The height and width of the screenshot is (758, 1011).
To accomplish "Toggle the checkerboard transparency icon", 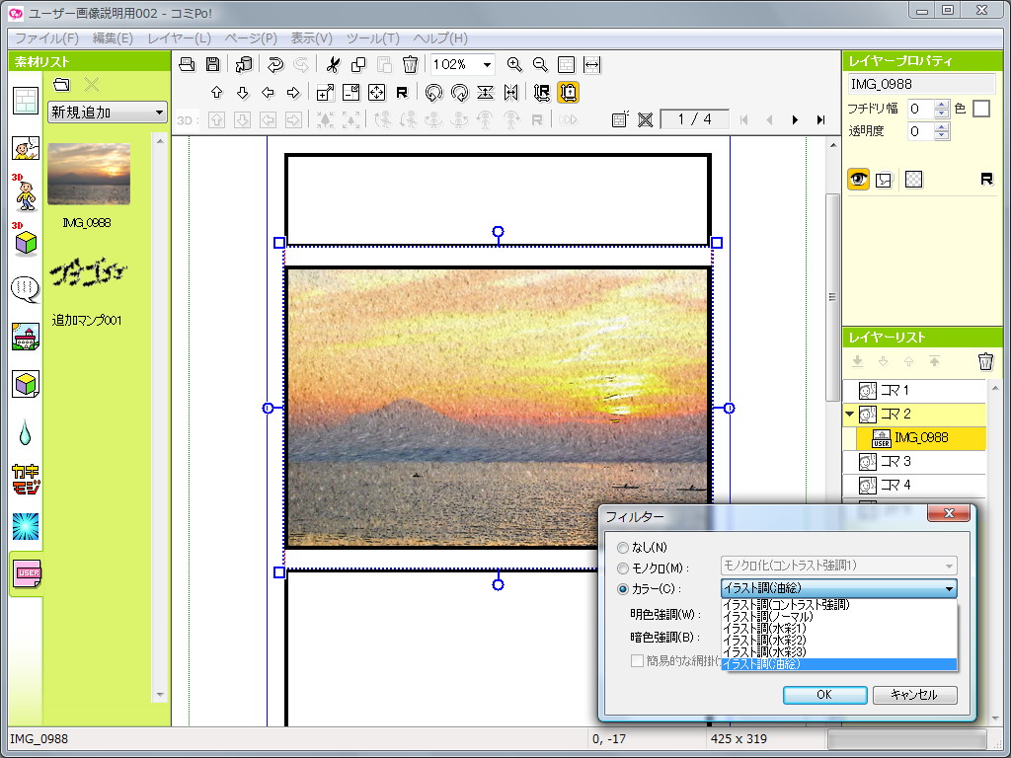I will pyautogui.click(x=913, y=180).
